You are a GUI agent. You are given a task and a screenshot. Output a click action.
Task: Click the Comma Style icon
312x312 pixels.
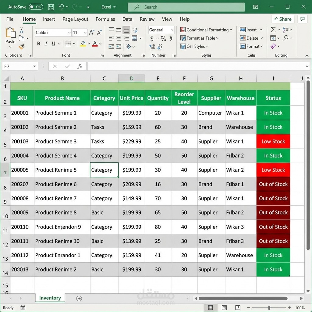pyautogui.click(x=171, y=38)
